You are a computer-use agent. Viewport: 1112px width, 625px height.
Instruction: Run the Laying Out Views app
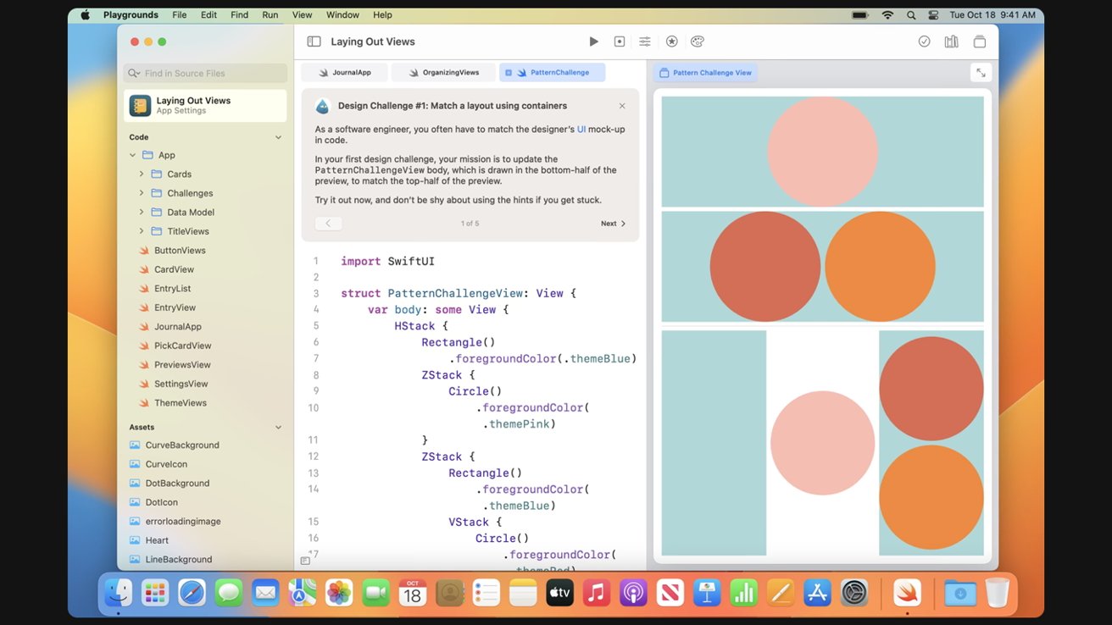point(593,41)
